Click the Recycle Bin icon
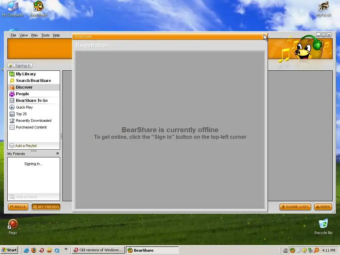Screen dimensions: 340x255 (323, 227)
